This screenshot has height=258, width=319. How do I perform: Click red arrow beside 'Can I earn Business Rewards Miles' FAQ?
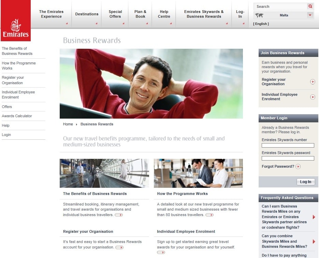(x=314, y=217)
